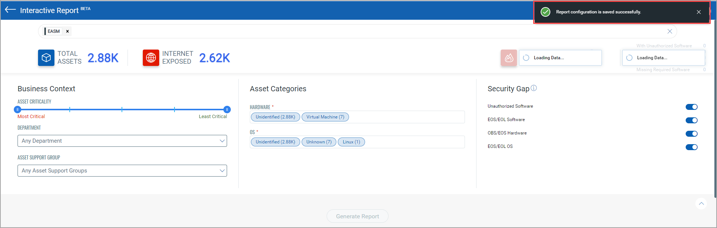Switch off OBS/EOS Hardware toggle

point(692,134)
